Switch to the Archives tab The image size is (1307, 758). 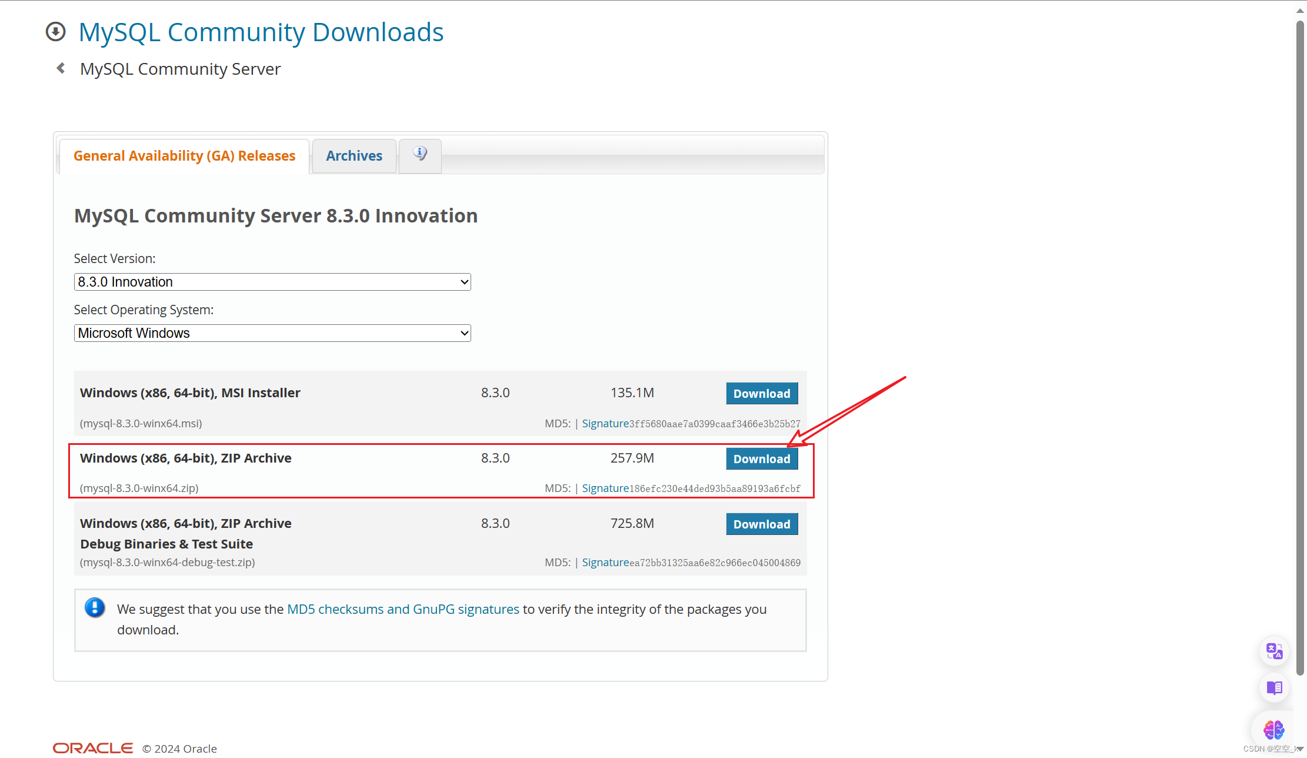[x=354, y=156]
